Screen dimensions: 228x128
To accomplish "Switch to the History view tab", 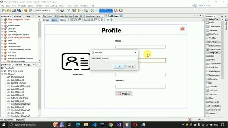I will click(x=63, y=20).
